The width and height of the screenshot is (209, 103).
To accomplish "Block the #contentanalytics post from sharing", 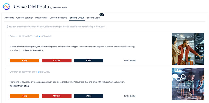I will (x=57, y=61).
